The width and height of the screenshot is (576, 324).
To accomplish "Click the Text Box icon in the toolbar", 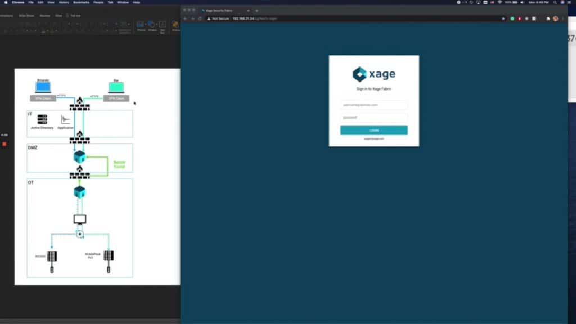I will click(163, 24).
